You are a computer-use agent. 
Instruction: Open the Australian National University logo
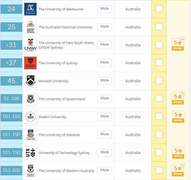30,27
